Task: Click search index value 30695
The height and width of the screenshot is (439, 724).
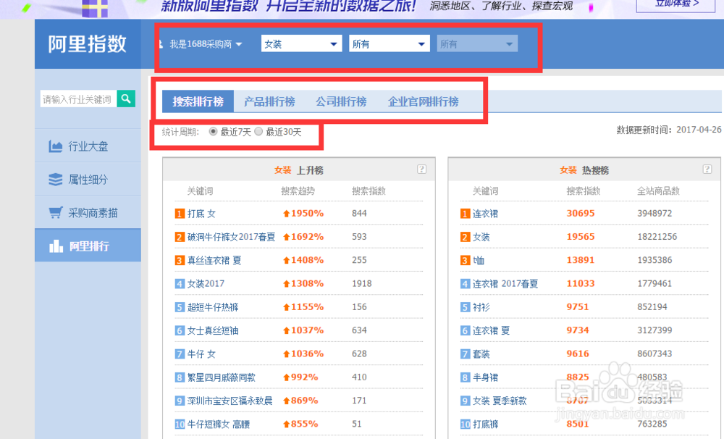Action: 581,214
